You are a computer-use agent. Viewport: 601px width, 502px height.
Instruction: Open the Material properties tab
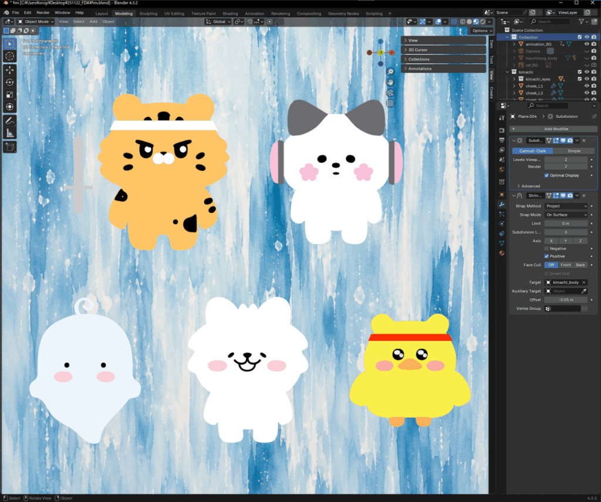[x=502, y=253]
